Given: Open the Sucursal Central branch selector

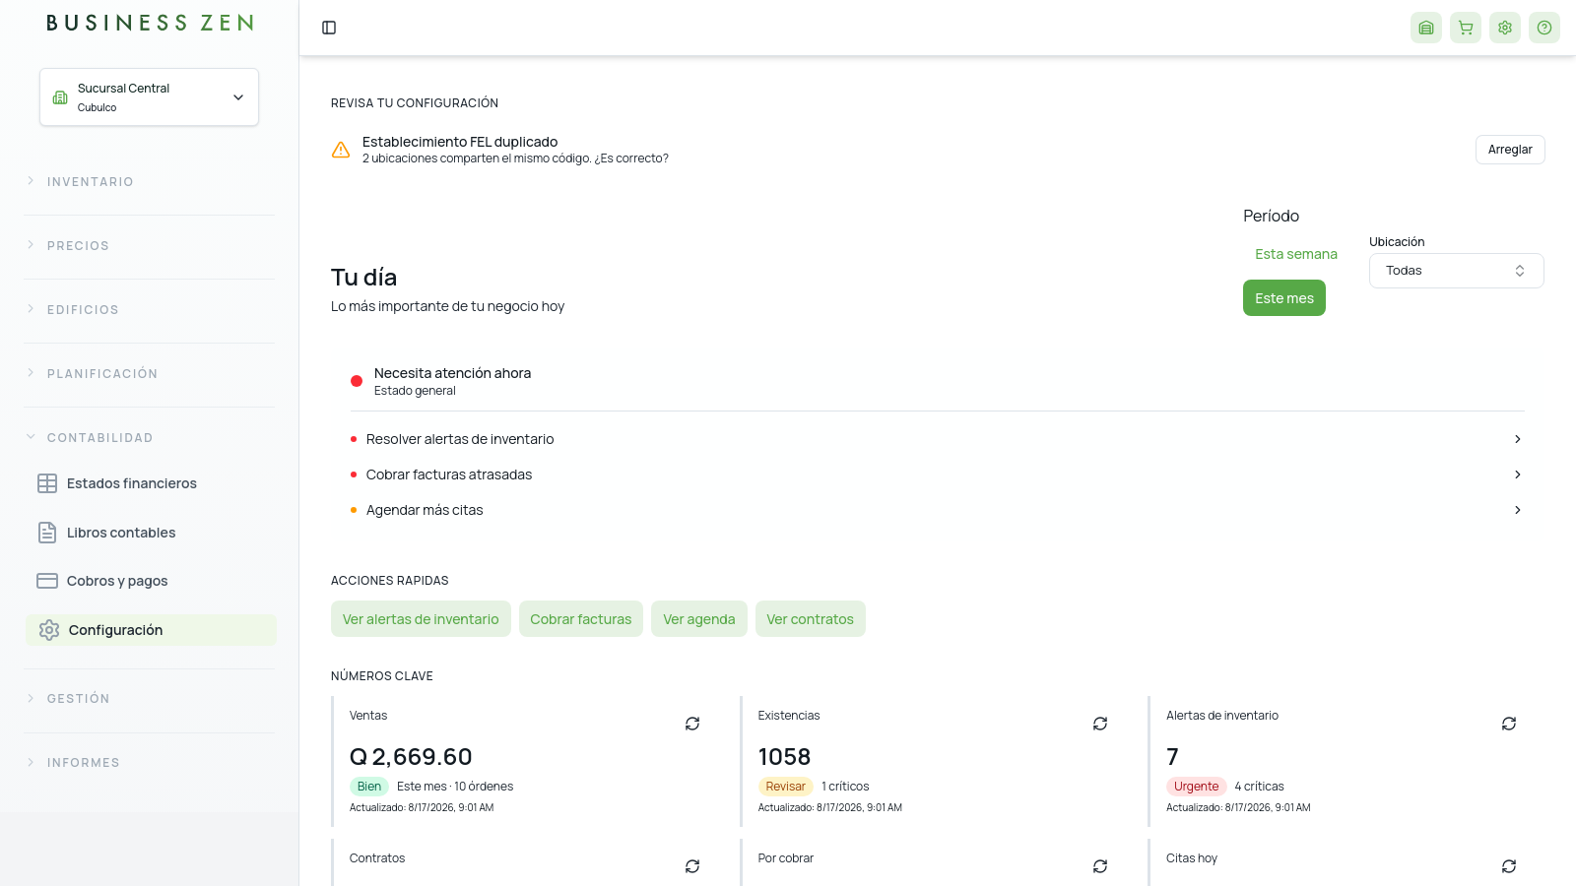Looking at the screenshot, I should (150, 97).
